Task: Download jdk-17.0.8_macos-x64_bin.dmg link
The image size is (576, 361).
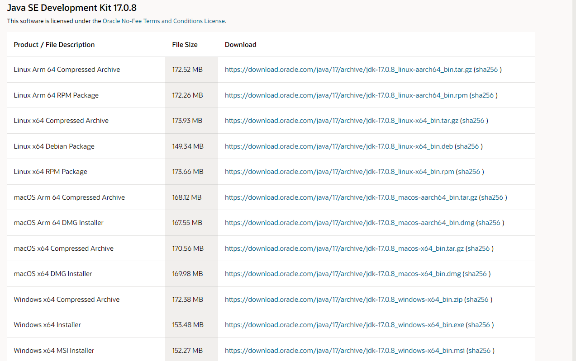Action: point(343,274)
